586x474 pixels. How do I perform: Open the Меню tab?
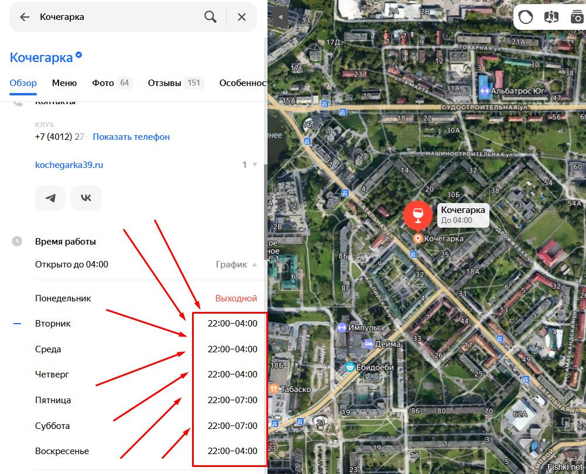(x=64, y=83)
